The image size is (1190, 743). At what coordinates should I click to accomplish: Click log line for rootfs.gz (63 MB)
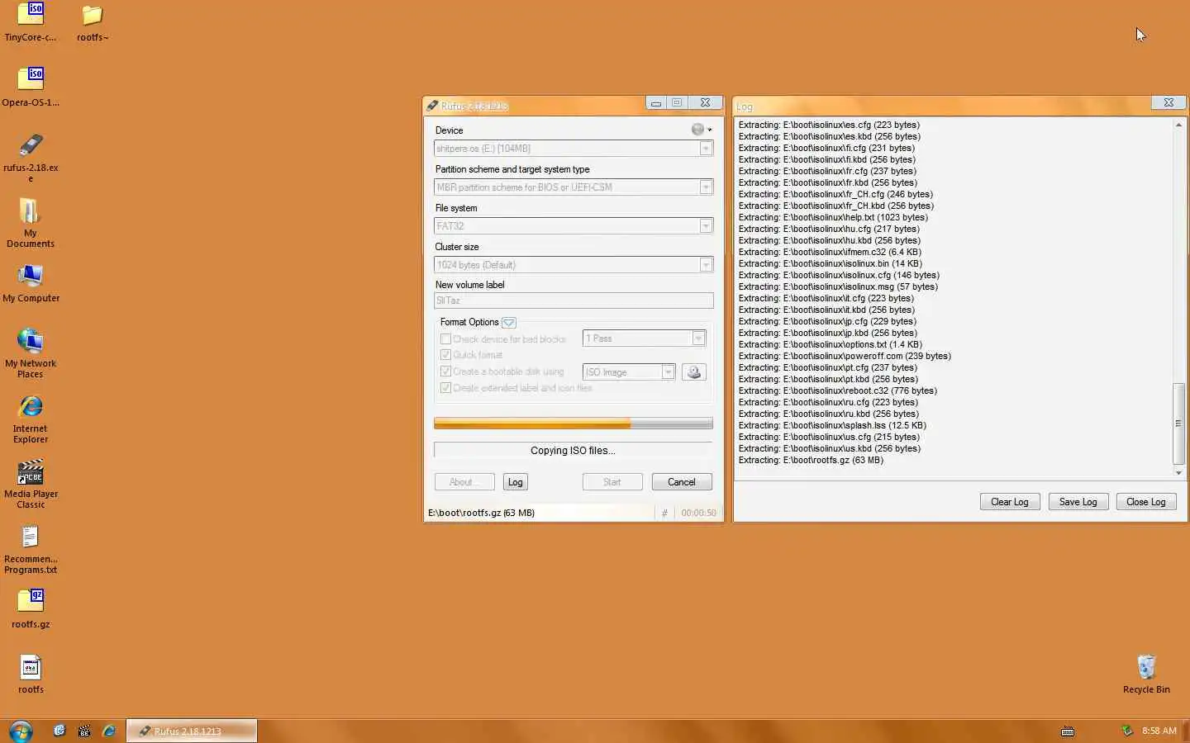click(811, 460)
